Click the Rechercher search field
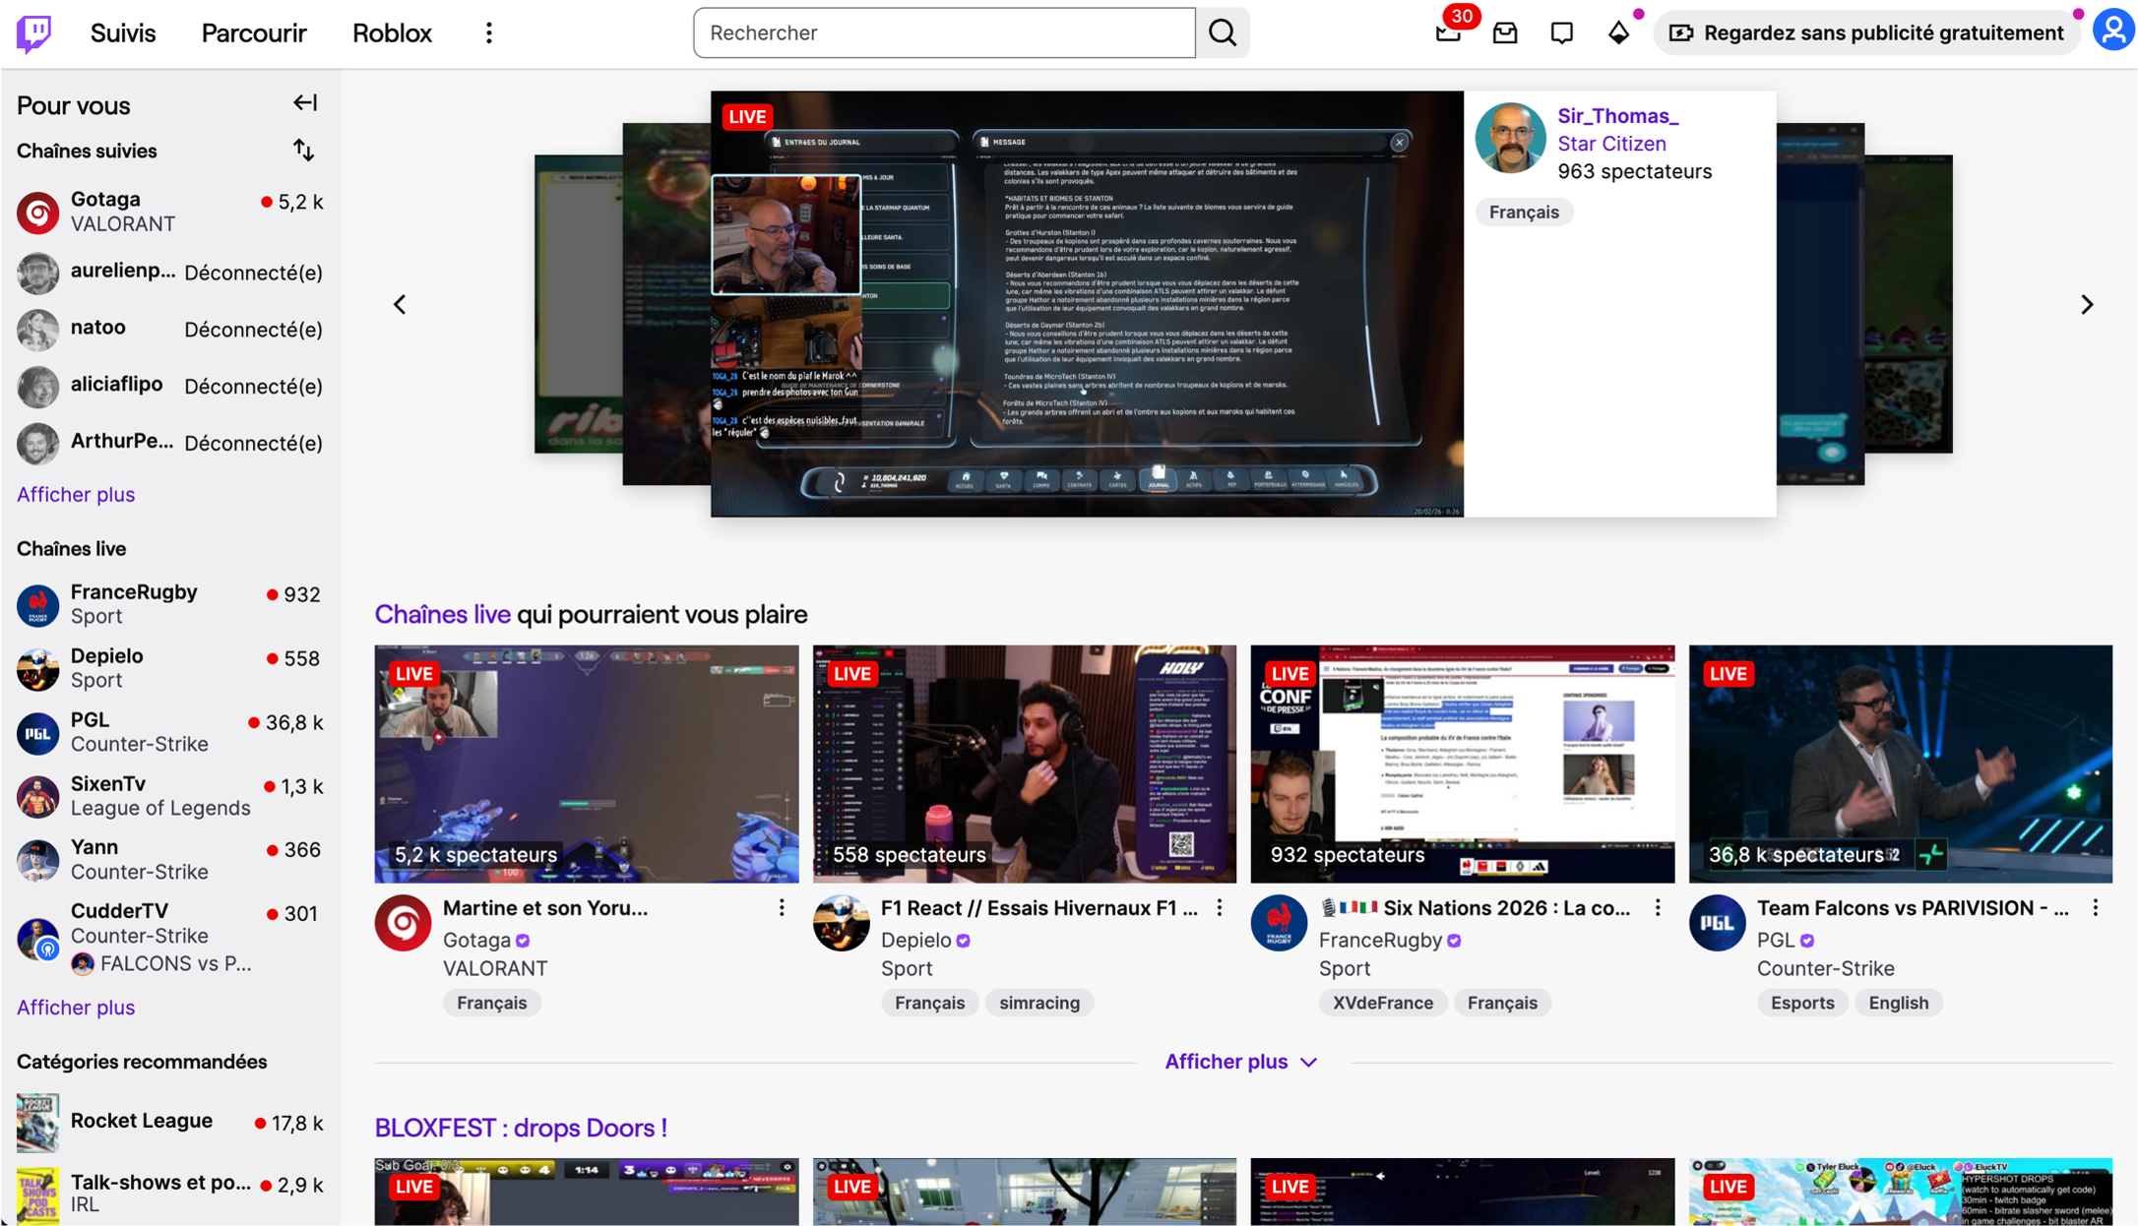Image resolution: width=2138 pixels, height=1226 pixels. tap(944, 32)
